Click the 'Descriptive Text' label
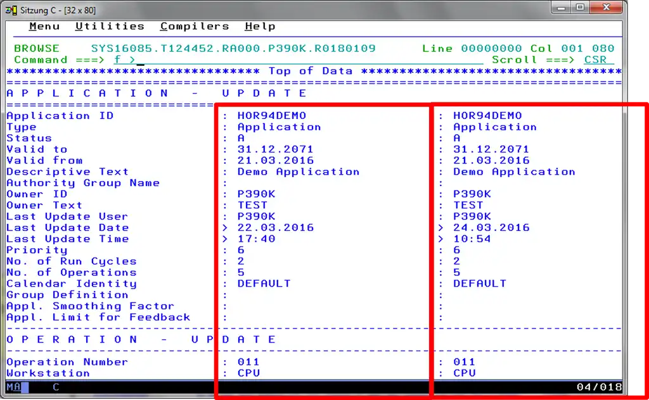649x400 pixels. (67, 172)
